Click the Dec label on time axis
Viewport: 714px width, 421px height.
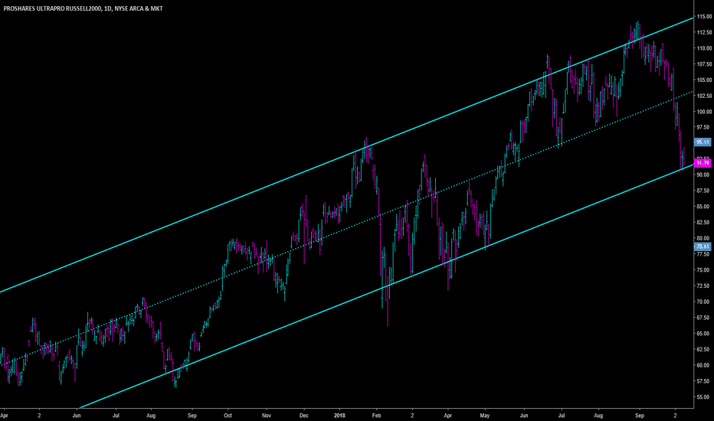pyautogui.click(x=303, y=416)
